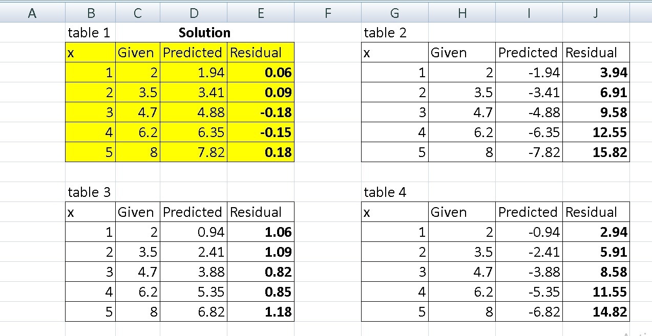Select table 4 'Residual' header cell

pos(596,212)
